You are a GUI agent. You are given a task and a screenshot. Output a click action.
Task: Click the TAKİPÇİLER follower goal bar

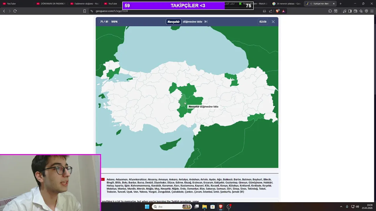click(x=188, y=6)
